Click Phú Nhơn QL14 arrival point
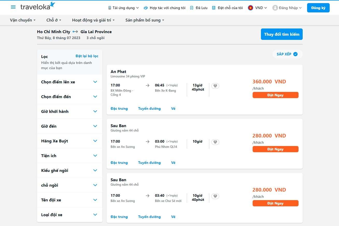The width and height of the screenshot is (339, 226). click(166, 147)
